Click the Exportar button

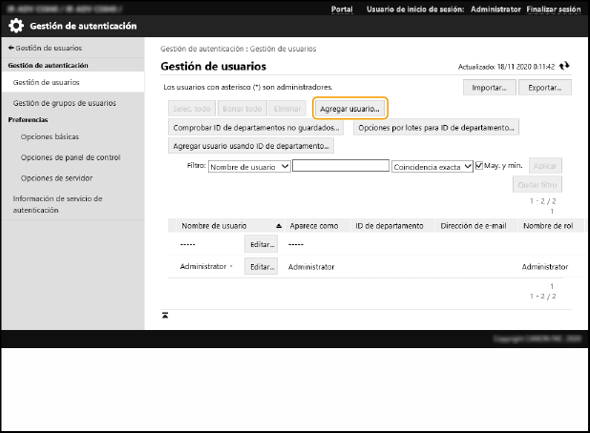tap(544, 88)
